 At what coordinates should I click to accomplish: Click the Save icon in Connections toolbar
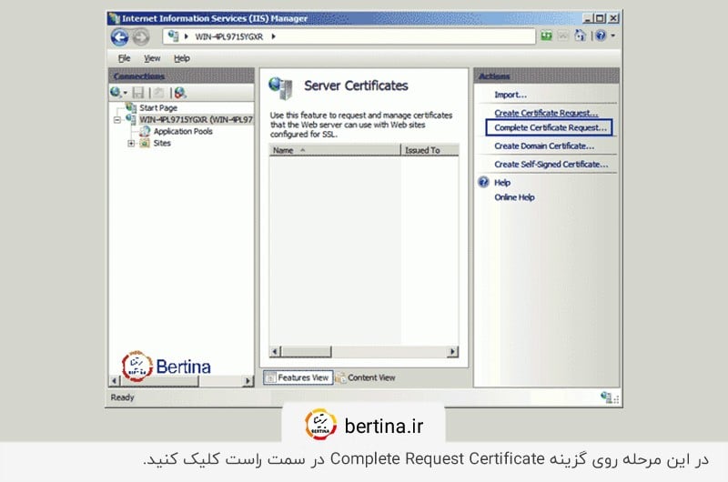[138, 92]
